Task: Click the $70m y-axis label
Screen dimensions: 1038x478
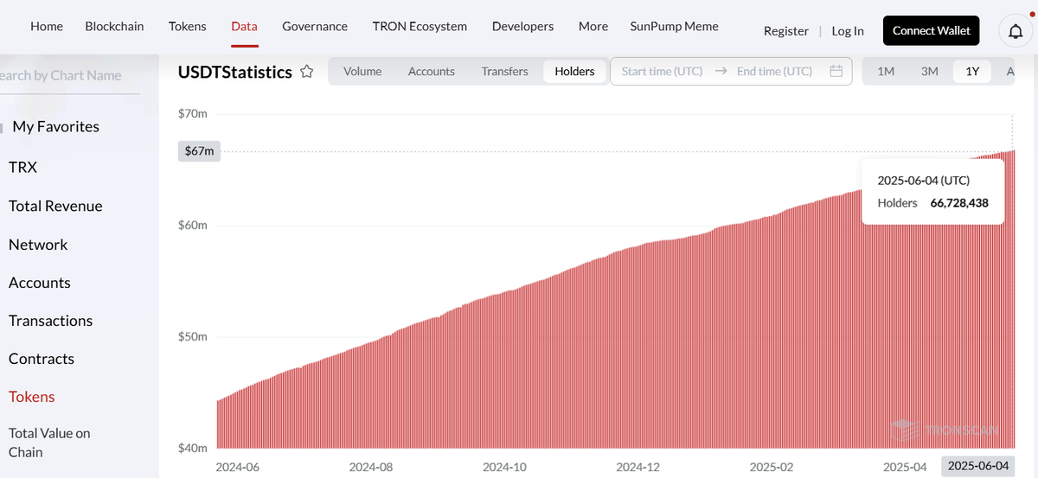Action: pos(193,114)
